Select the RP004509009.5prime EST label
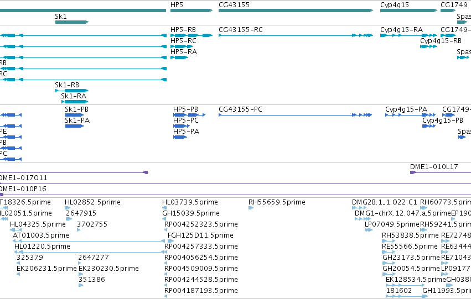Screen dimensions: 471x299 (x=201, y=269)
